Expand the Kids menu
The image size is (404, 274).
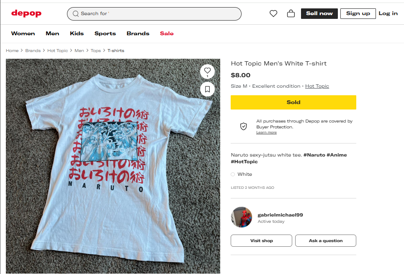coord(77,34)
